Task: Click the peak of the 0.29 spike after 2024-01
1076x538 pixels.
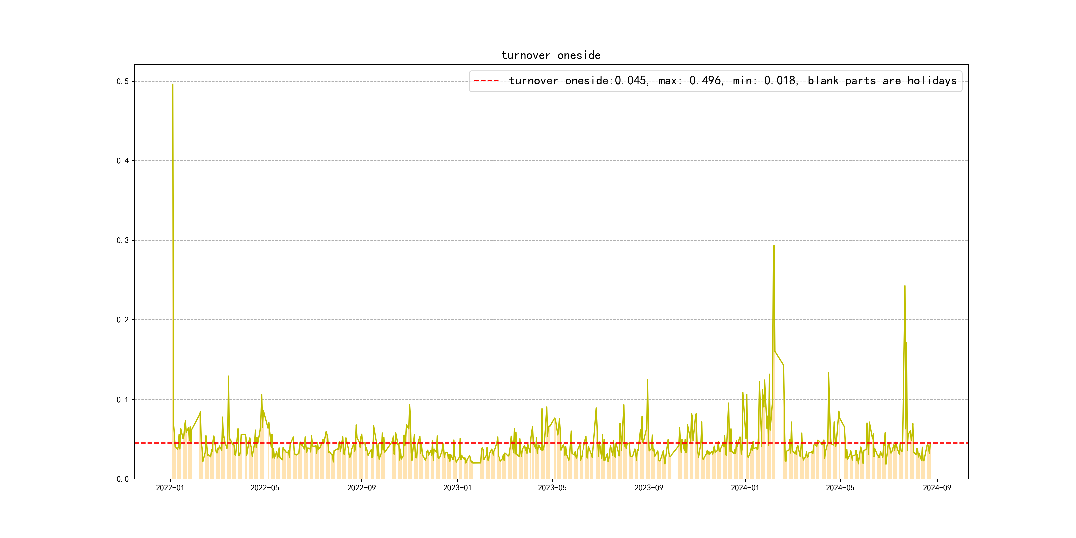Action: [774, 246]
